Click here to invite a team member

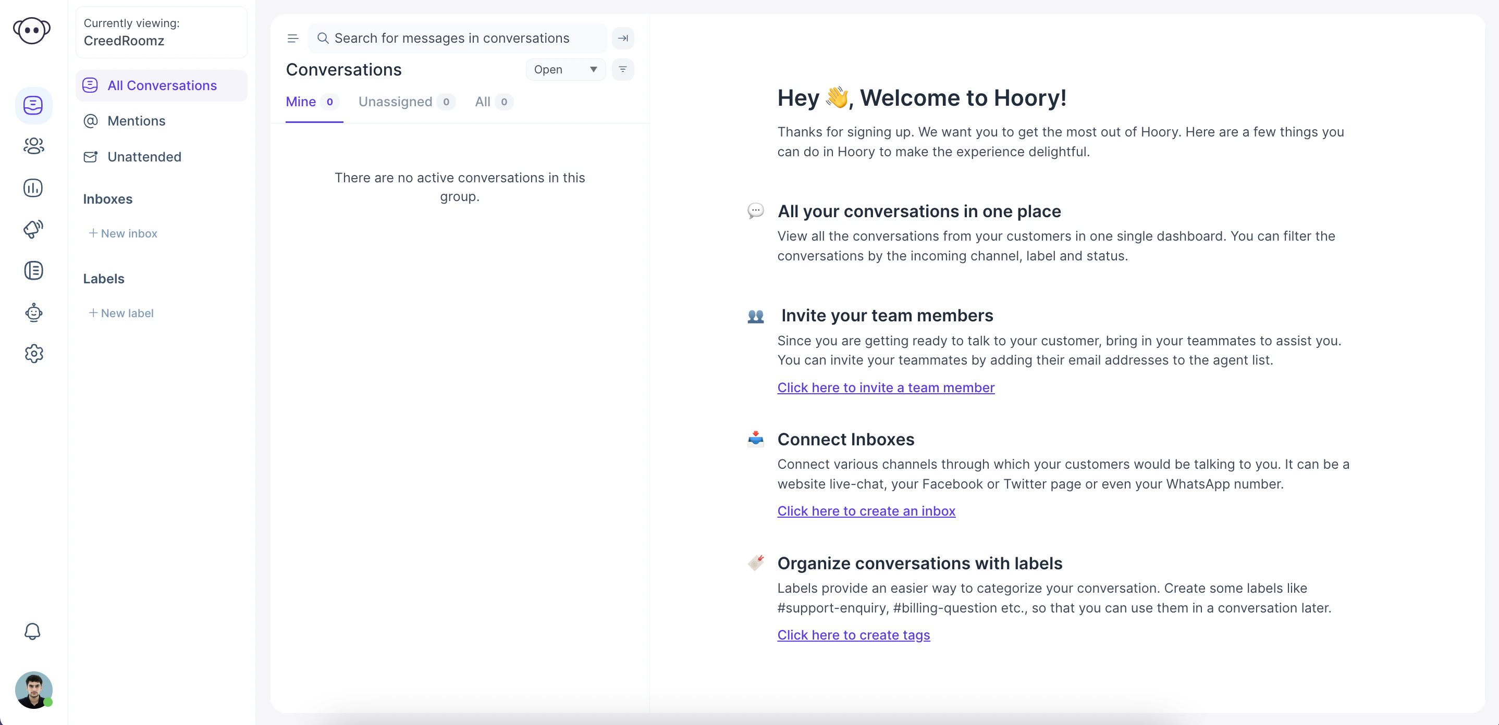coord(886,387)
